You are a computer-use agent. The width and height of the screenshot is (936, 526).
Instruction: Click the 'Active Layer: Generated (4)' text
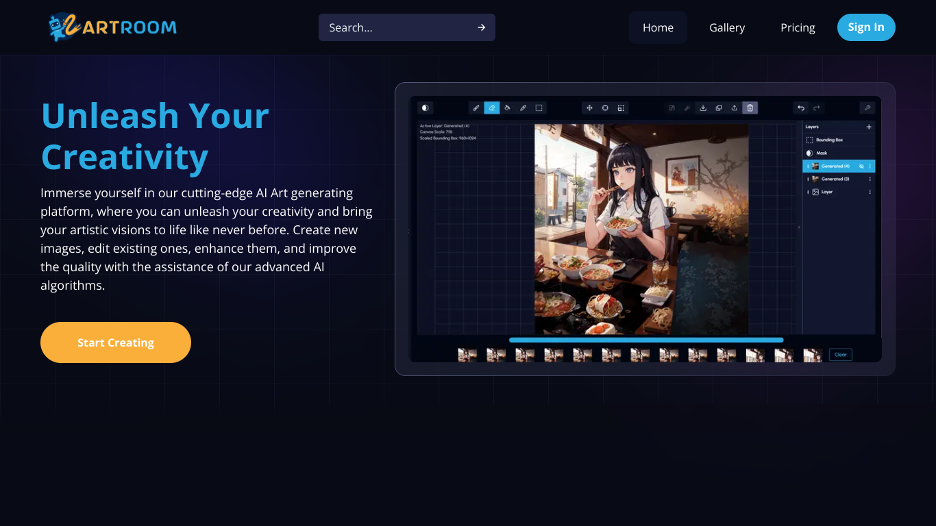pos(445,126)
